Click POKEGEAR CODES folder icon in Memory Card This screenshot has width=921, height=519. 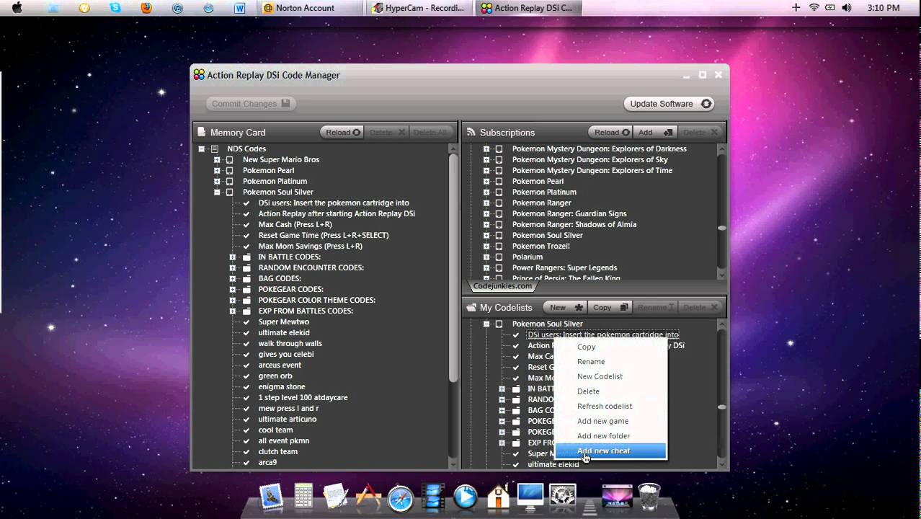(246, 289)
